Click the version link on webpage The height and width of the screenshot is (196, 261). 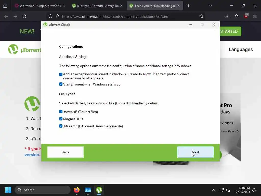32,155
